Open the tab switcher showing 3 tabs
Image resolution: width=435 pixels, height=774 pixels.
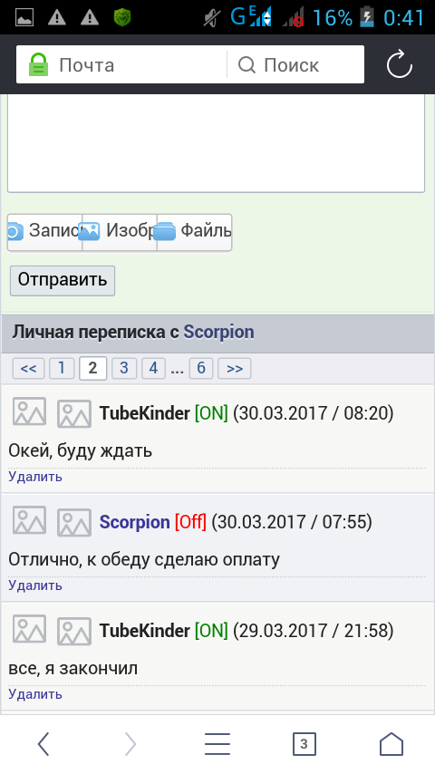click(x=304, y=744)
